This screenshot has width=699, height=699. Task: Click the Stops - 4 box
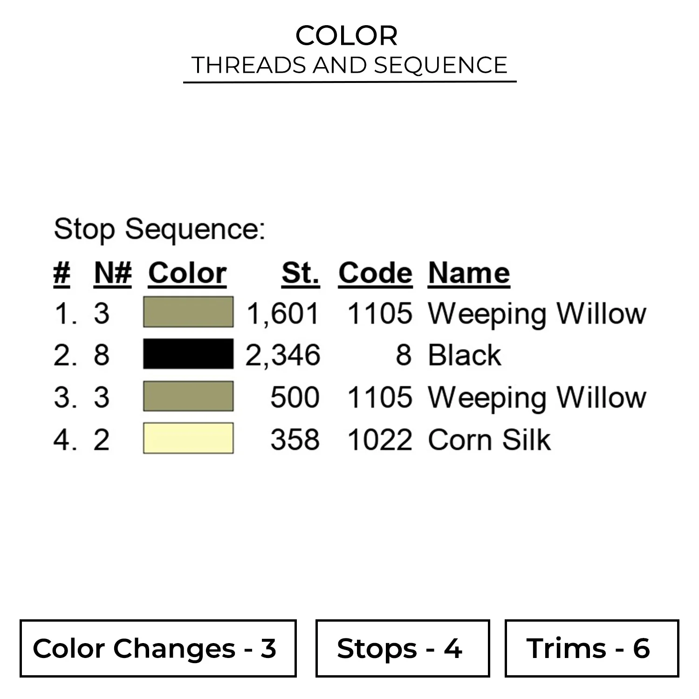[403, 648]
